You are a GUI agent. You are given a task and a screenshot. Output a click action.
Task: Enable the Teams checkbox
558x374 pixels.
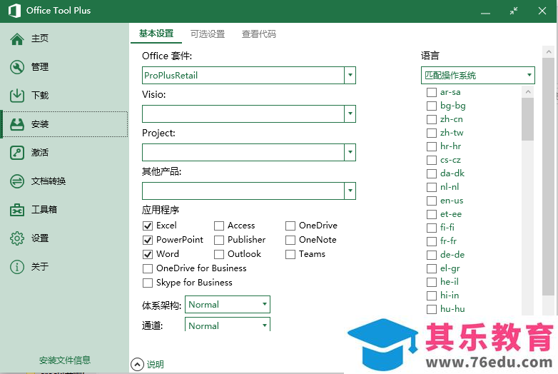click(290, 254)
